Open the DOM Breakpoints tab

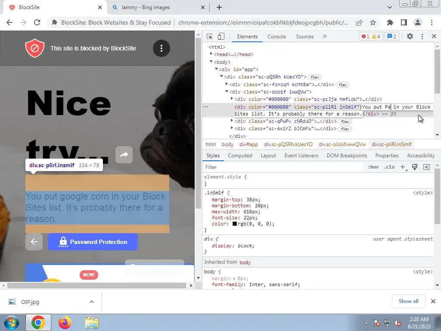point(347,156)
